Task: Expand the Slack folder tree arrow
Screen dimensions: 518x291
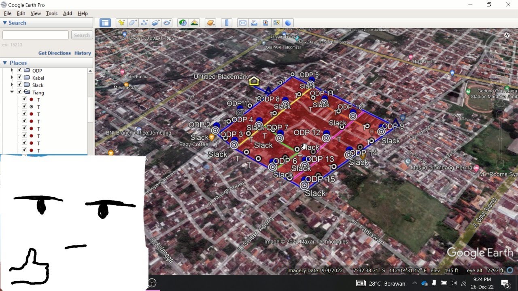Action: (12, 85)
